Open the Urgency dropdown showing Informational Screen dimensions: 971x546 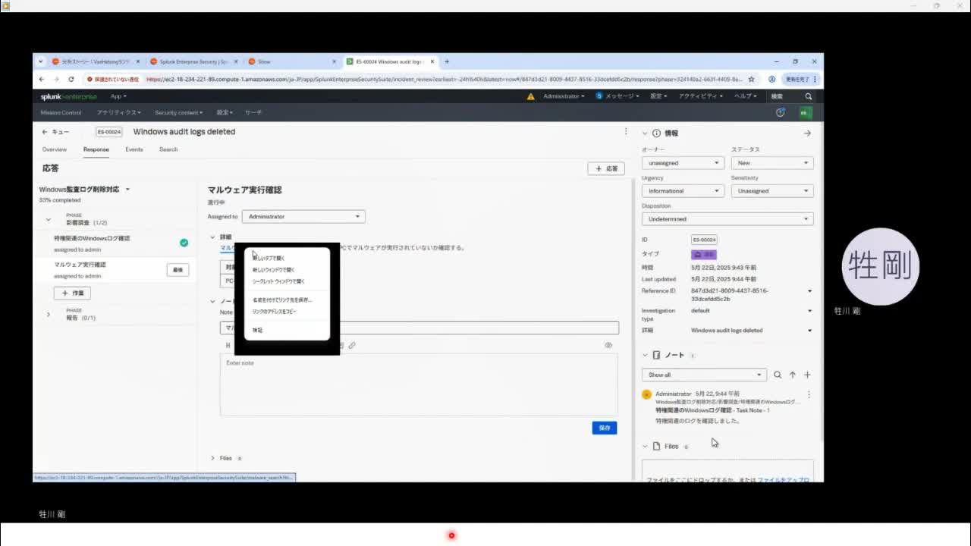(682, 191)
